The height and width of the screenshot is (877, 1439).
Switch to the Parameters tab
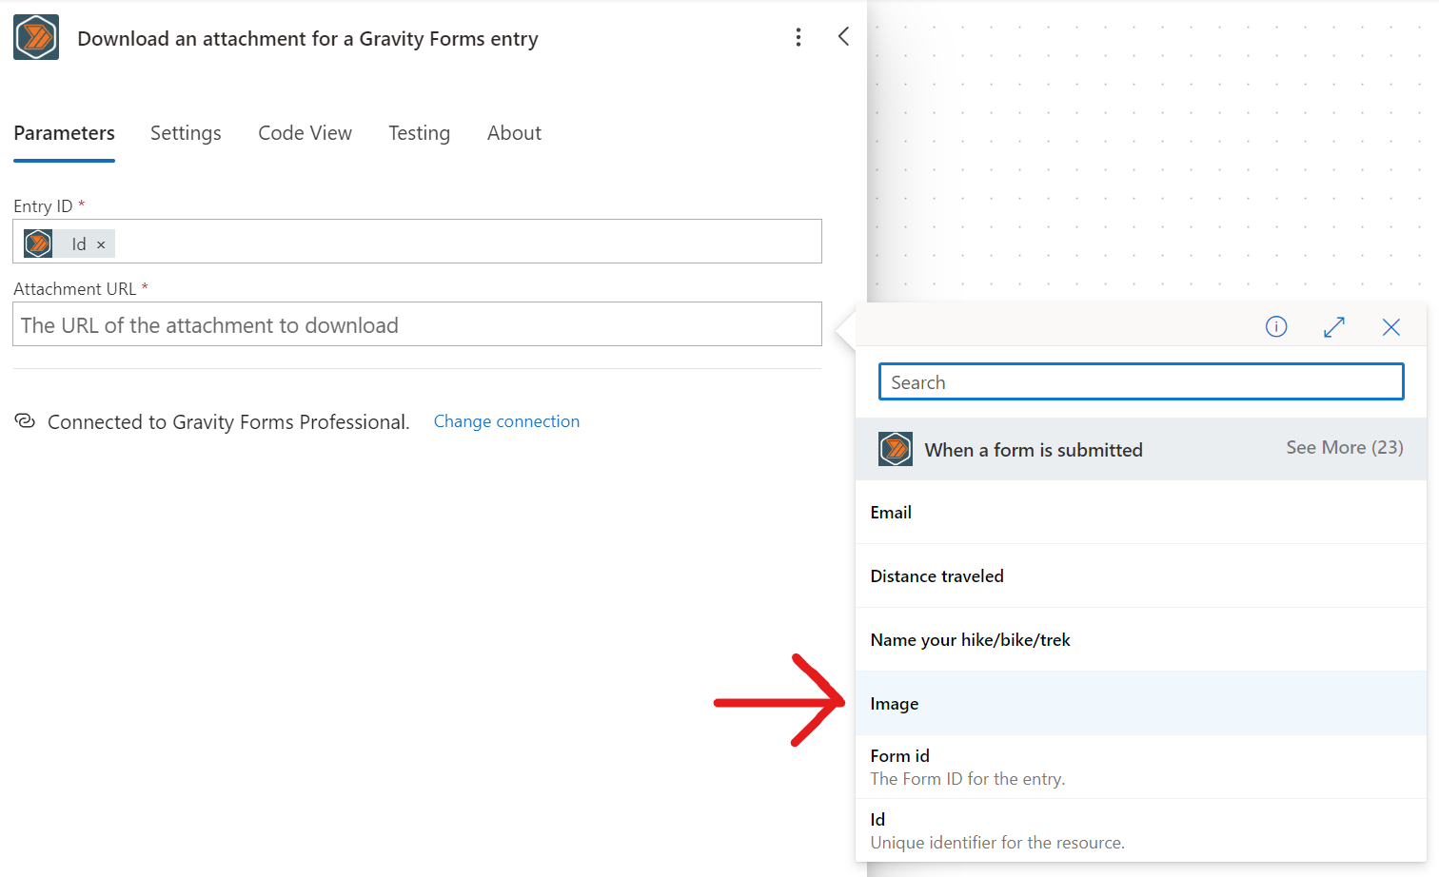(64, 133)
